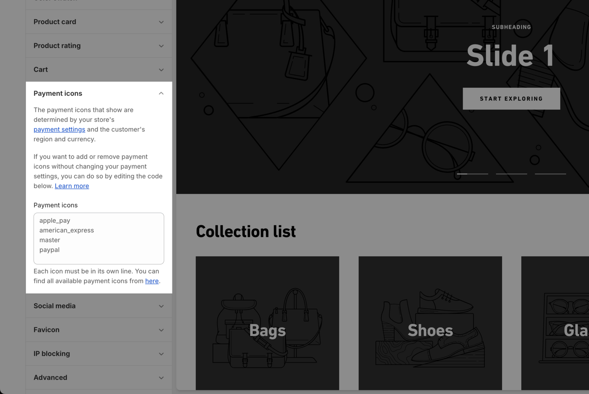Expand the Social media chevron

tap(161, 306)
